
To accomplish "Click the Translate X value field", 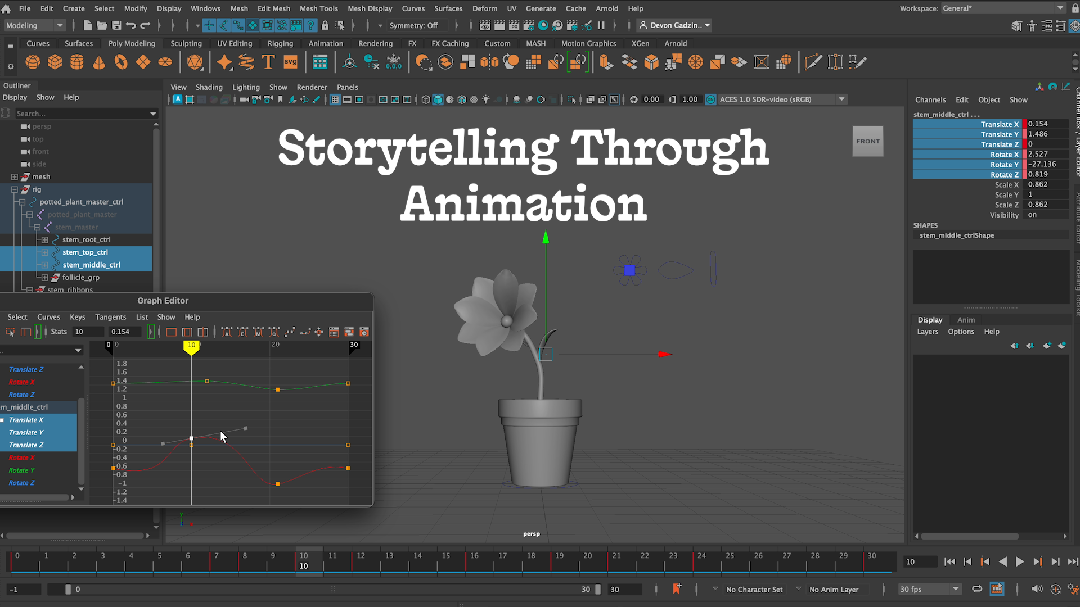I will pos(1046,124).
